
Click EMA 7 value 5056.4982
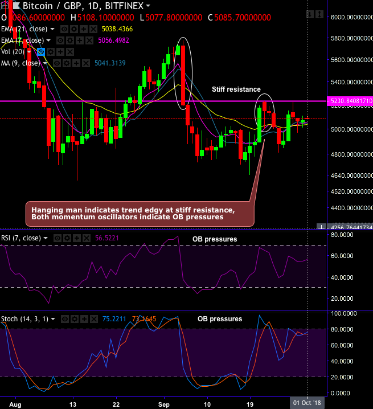(x=113, y=40)
